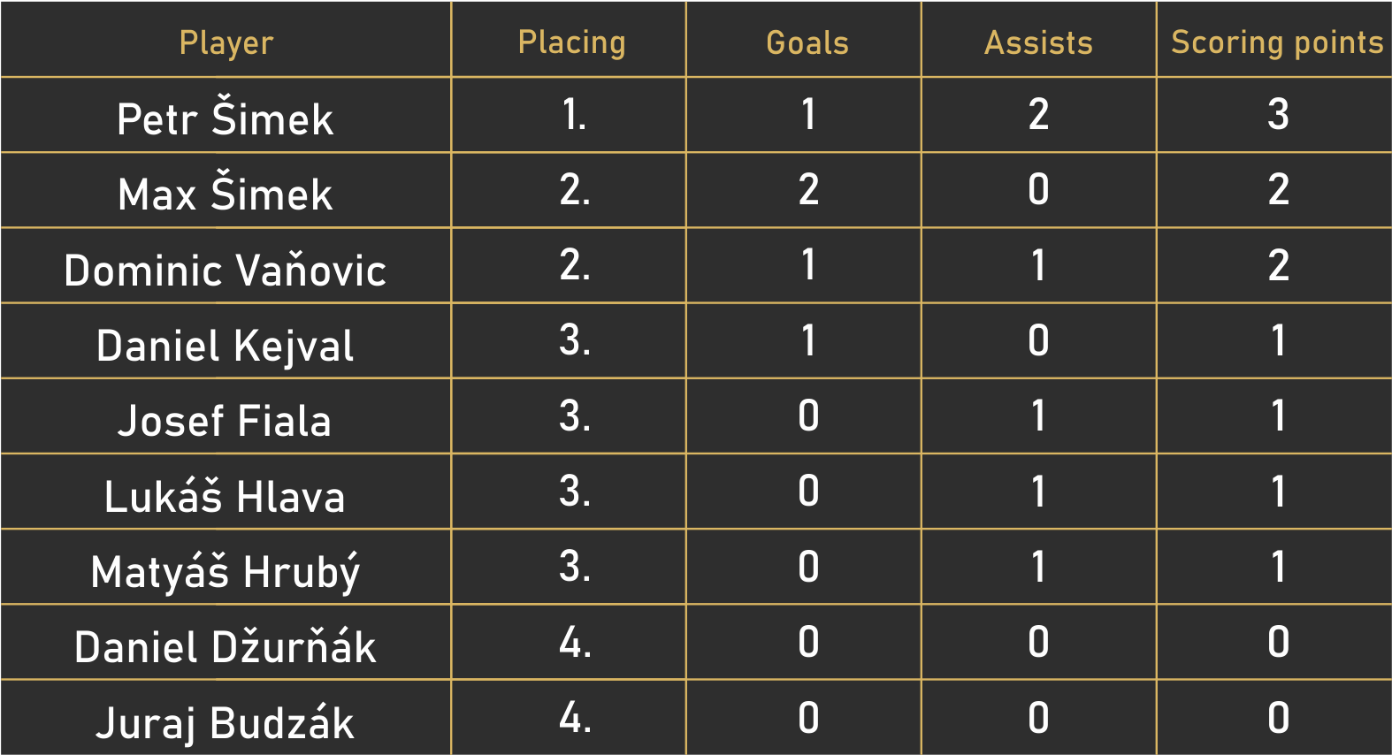Click player name Lukáš Hlava
The image size is (1392, 755).
click(x=226, y=495)
